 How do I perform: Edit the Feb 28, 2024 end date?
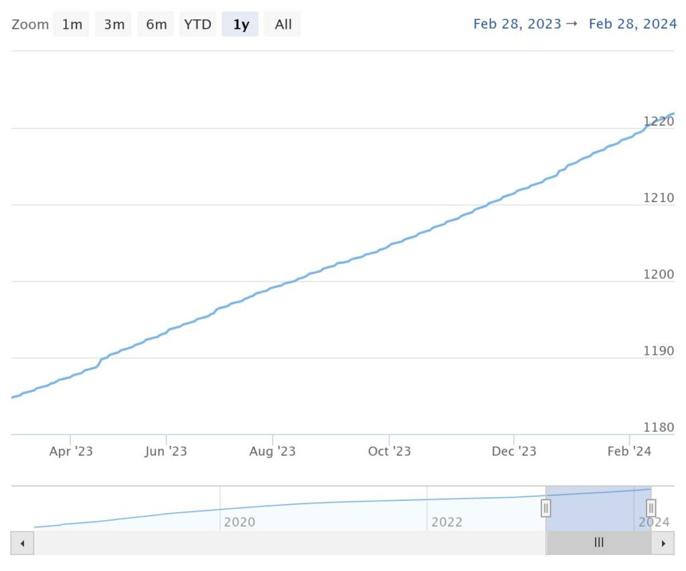632,23
